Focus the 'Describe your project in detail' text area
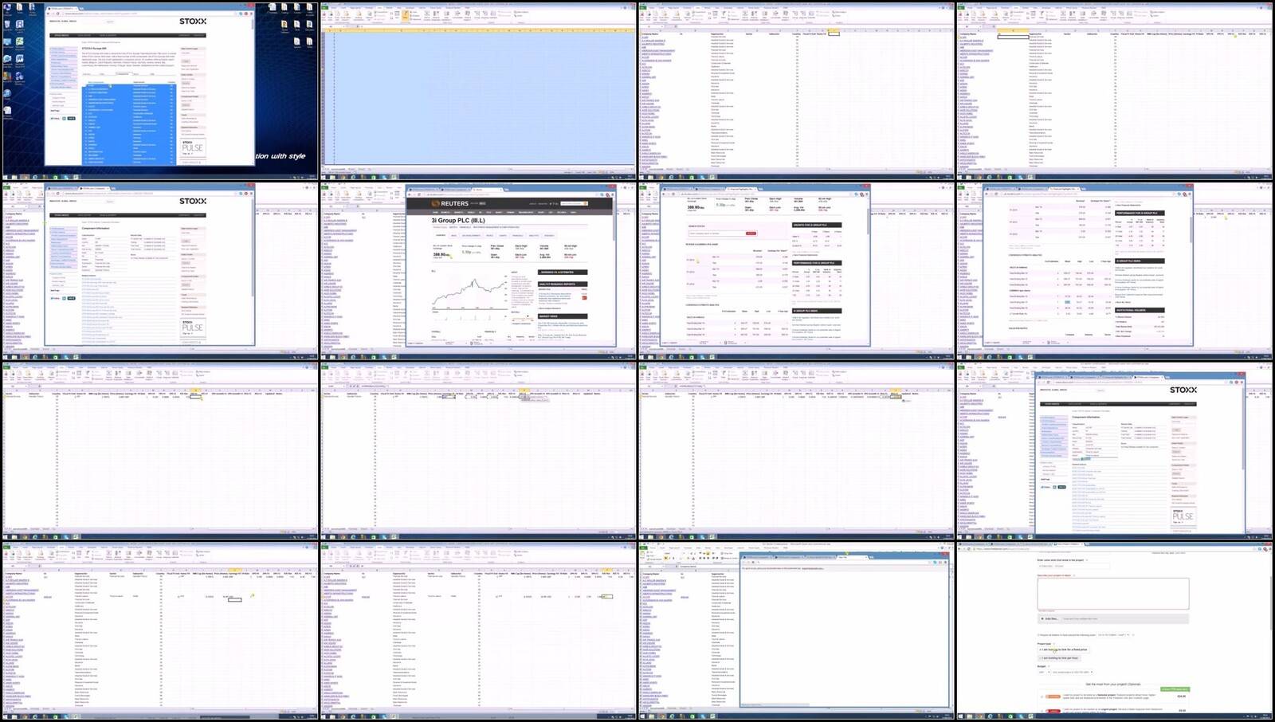 1112,594
